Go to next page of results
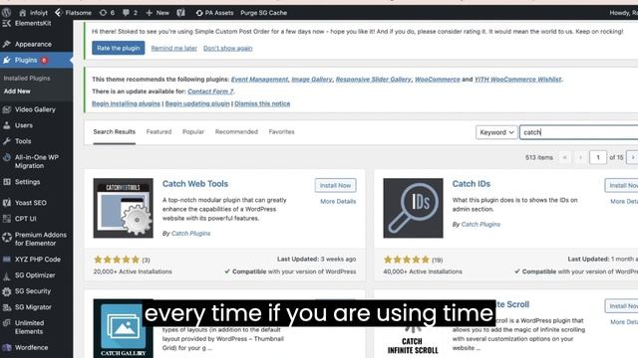Viewport: 638px width, 358px height. [633, 157]
